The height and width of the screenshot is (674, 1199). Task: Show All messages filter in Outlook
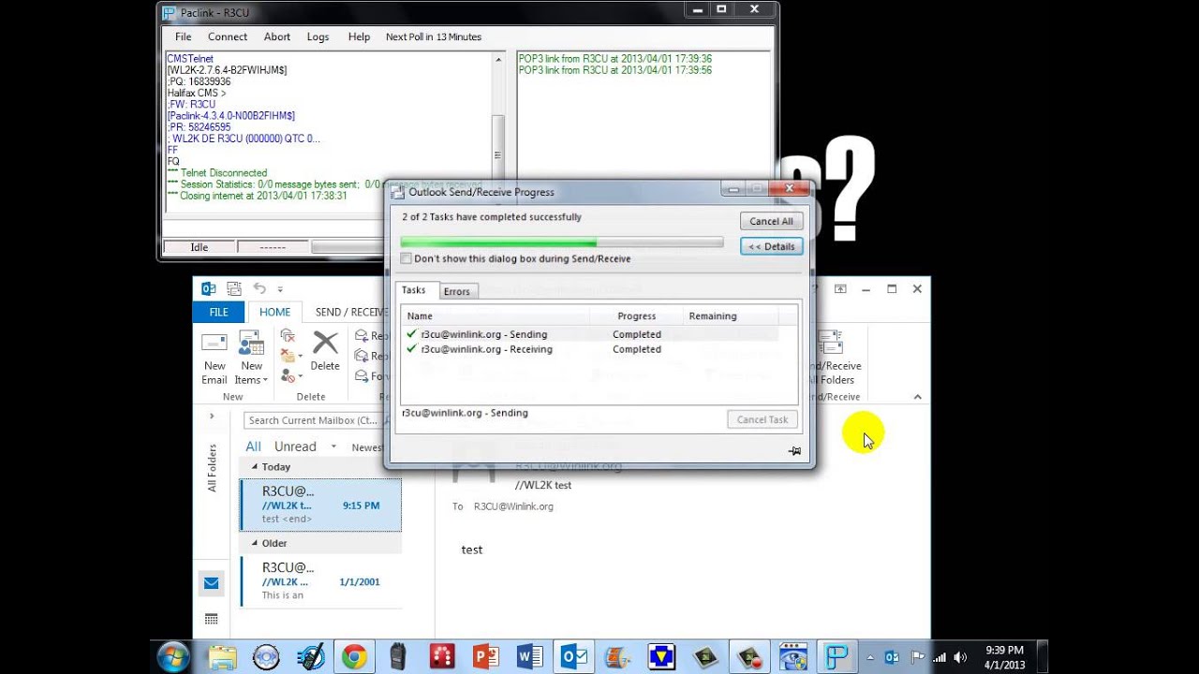(x=253, y=447)
